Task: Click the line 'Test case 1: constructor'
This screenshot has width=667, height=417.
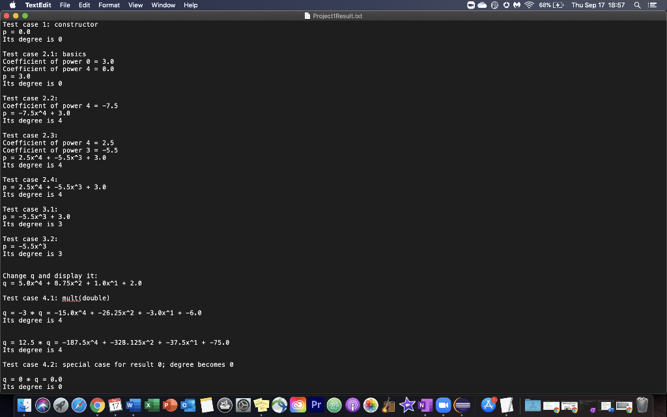Action: coord(50,25)
